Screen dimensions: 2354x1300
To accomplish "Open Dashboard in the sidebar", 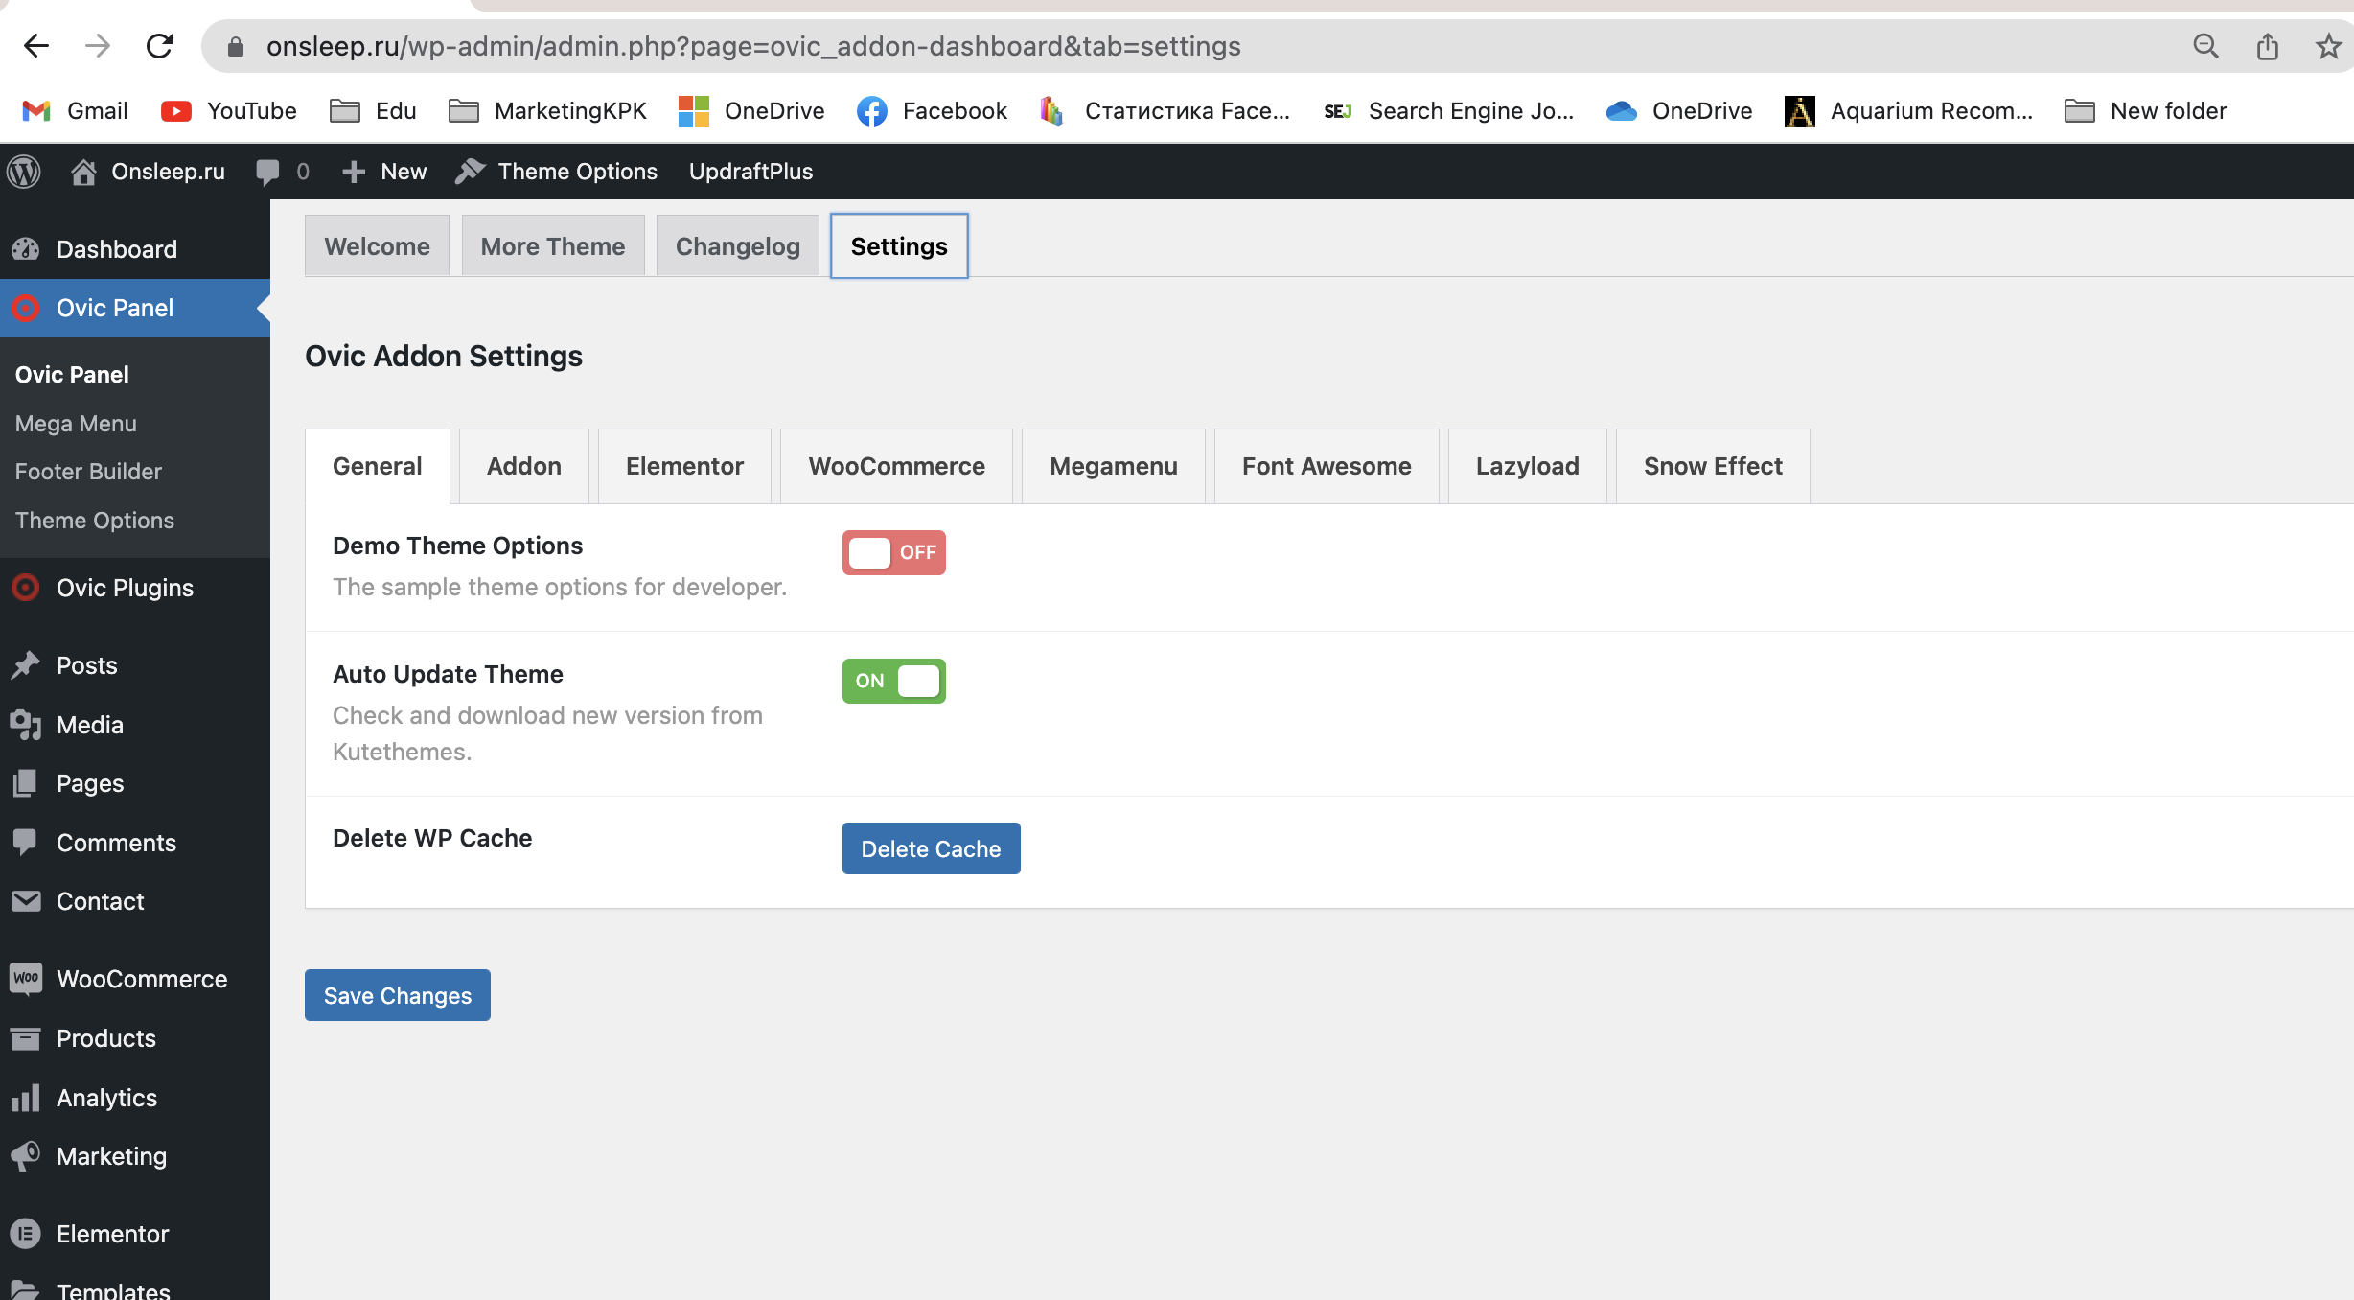I will [x=135, y=249].
